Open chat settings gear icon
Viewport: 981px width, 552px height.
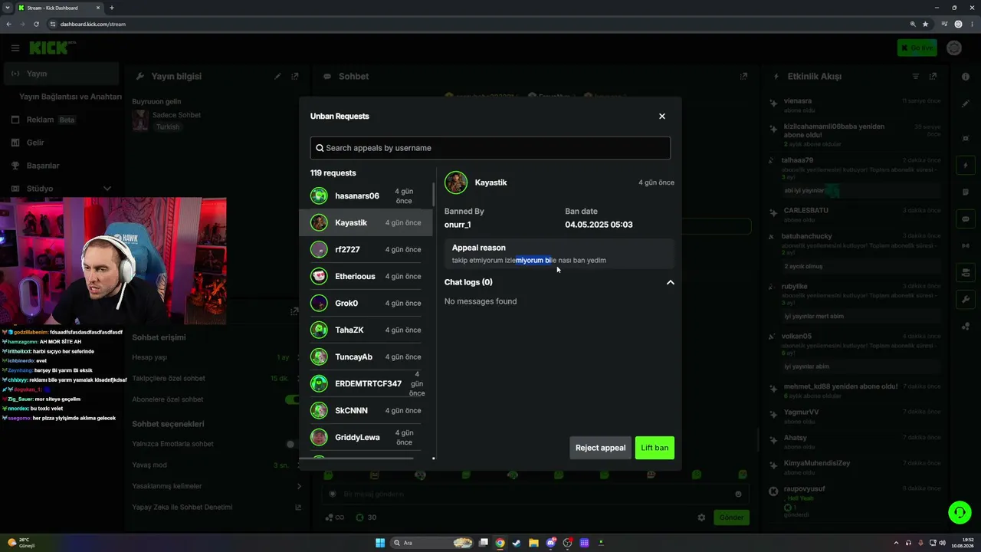701,517
